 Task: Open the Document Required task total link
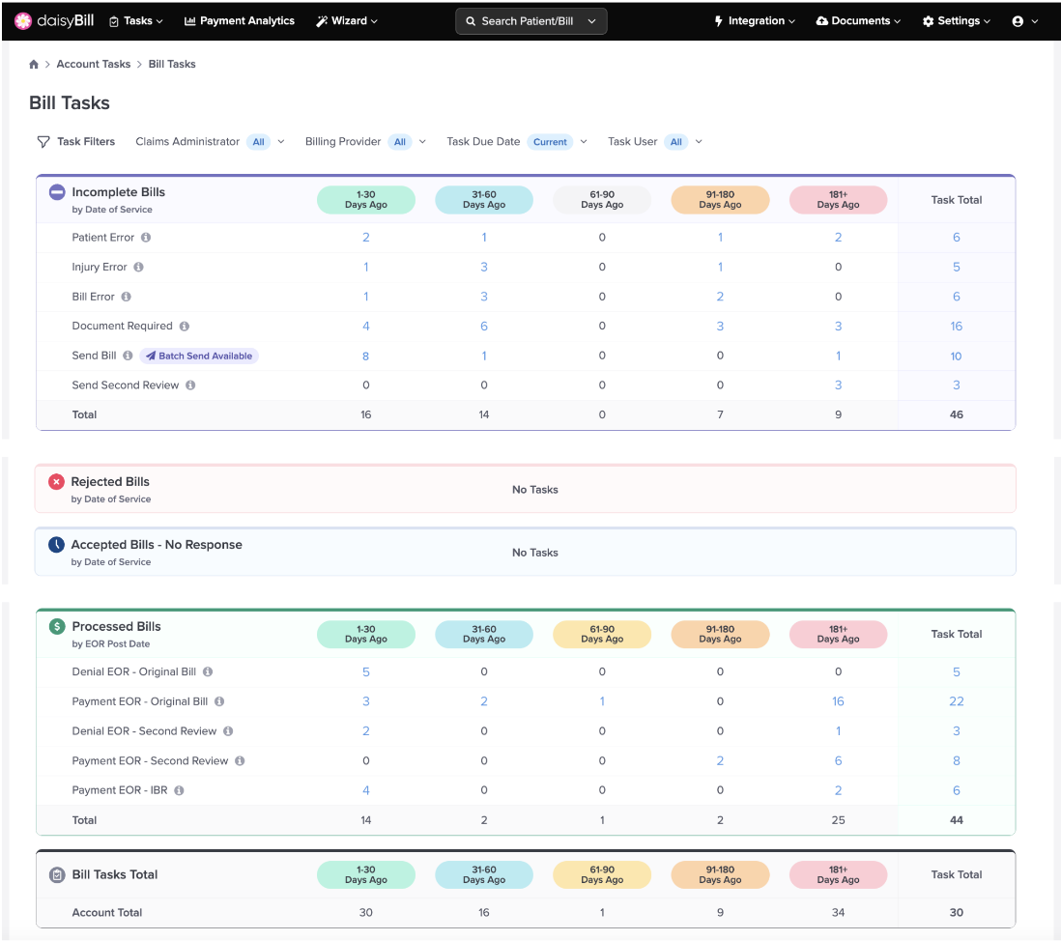[956, 326]
